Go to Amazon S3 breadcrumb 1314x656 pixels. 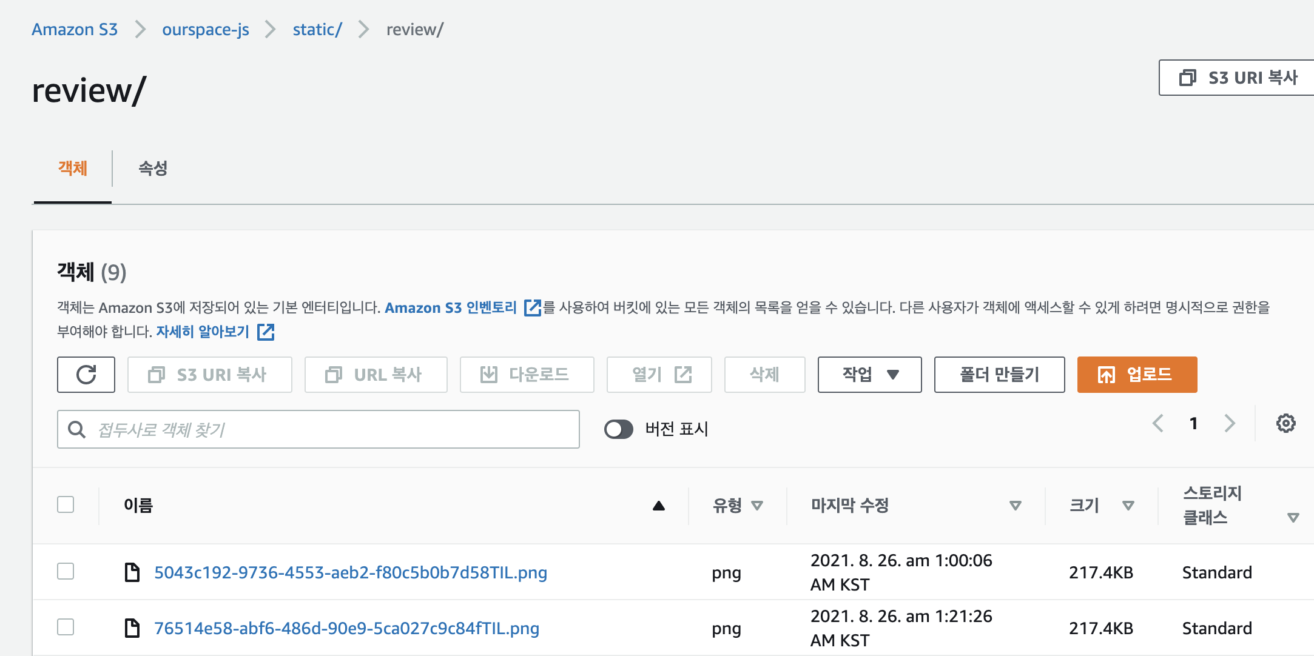tap(75, 29)
